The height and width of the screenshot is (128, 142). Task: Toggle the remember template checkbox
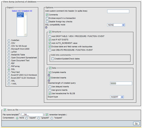click(47, 115)
